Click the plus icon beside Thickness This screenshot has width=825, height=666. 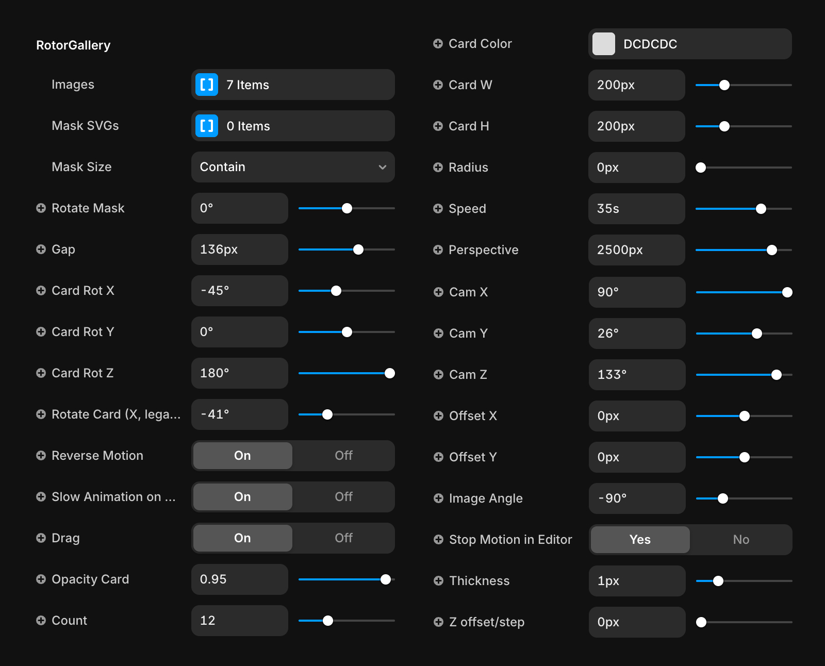click(x=438, y=581)
